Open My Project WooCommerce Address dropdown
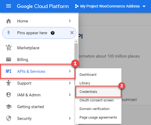 click(x=110, y=6)
